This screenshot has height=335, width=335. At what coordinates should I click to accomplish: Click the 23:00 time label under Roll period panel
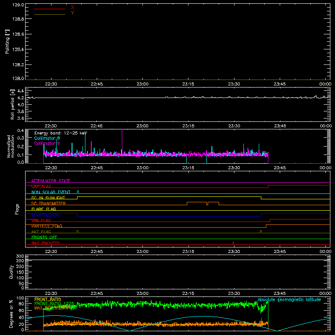click(142, 126)
